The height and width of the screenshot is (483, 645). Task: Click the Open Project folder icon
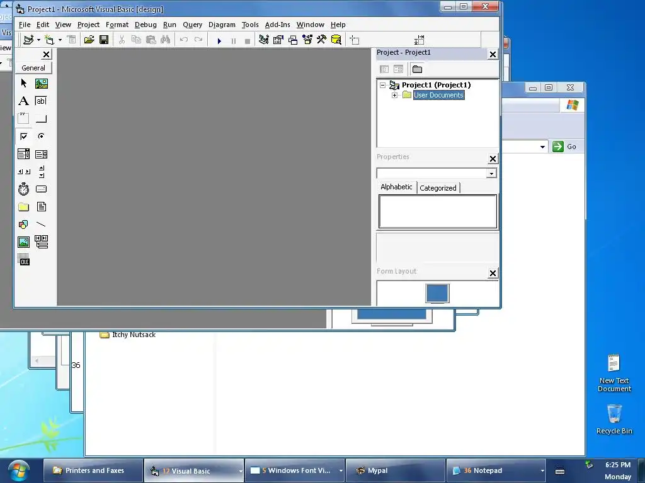(x=89, y=40)
